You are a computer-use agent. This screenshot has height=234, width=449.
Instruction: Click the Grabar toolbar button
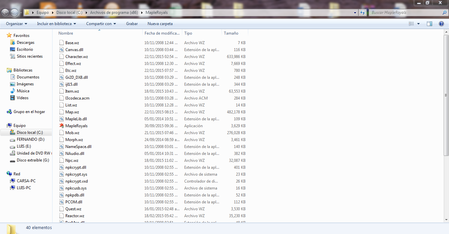coord(132,24)
